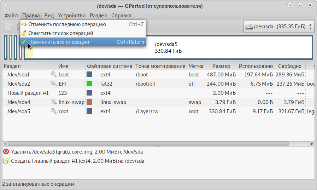Click the scrollbar left arrow

click(5, 144)
